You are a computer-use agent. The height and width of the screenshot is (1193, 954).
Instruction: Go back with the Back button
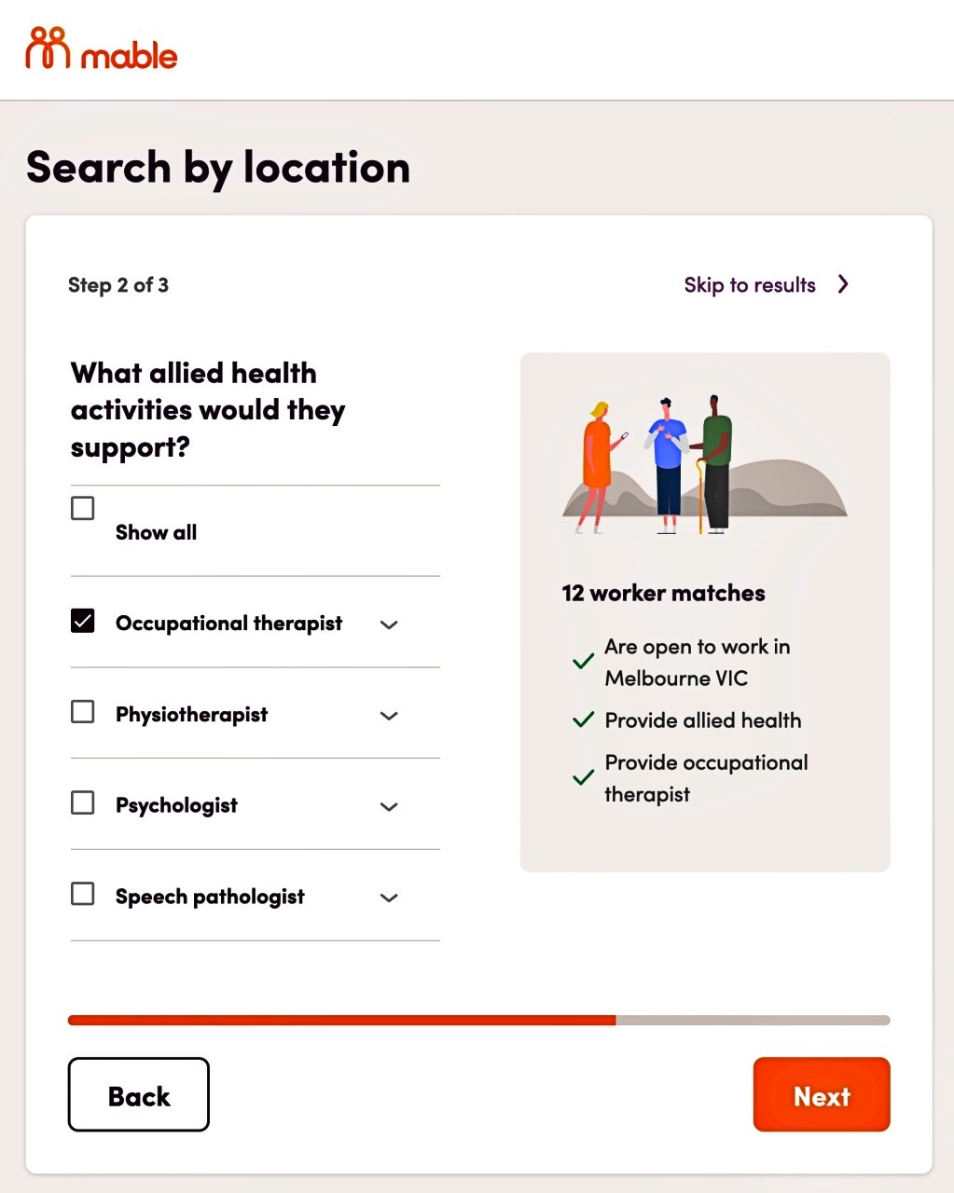138,1094
